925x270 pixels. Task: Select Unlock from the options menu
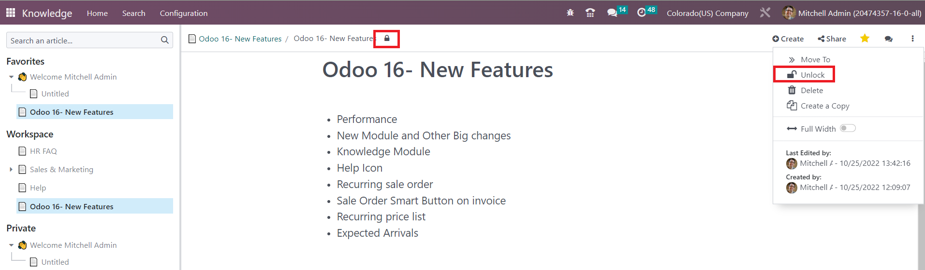coord(804,75)
